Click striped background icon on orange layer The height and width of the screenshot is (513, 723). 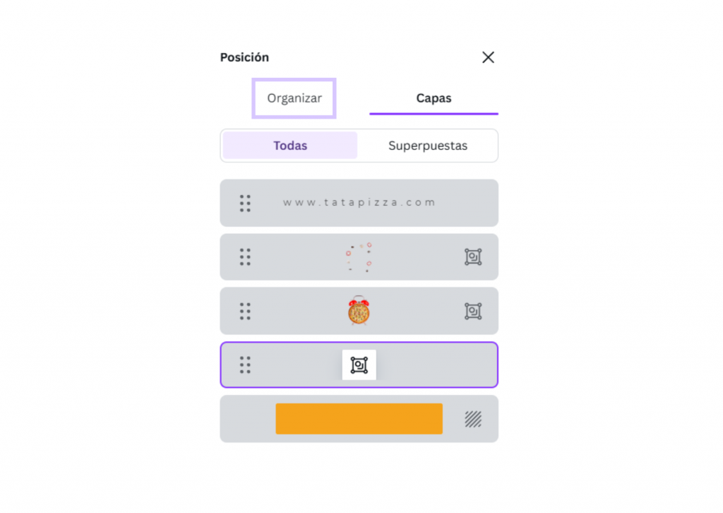(473, 419)
